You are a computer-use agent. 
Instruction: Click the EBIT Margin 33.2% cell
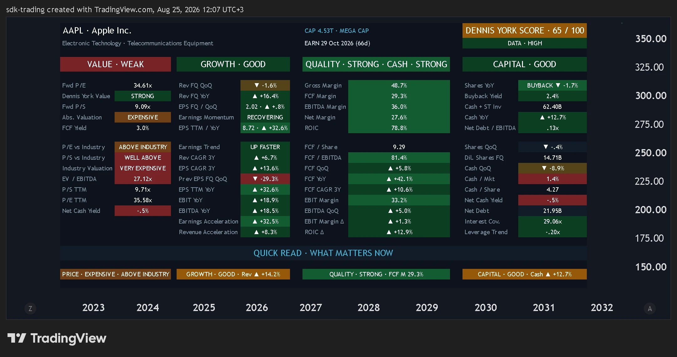pos(399,200)
